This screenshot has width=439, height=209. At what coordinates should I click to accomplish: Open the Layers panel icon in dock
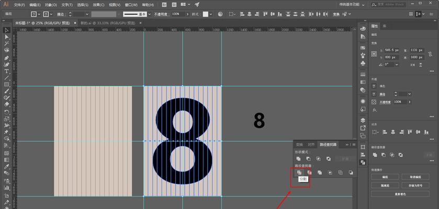[x=363, y=120]
